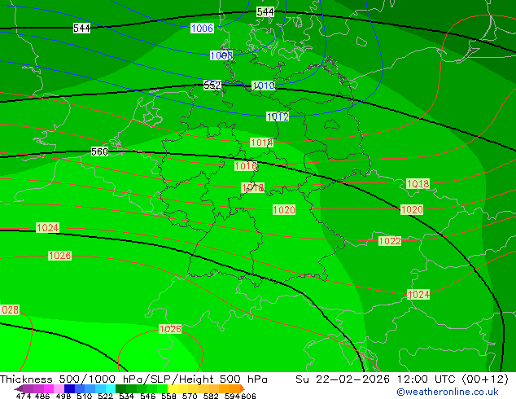Viewport: 516px width, 399px height.
Task: Click the 582 value in the legend scale
Action: coord(211,396)
